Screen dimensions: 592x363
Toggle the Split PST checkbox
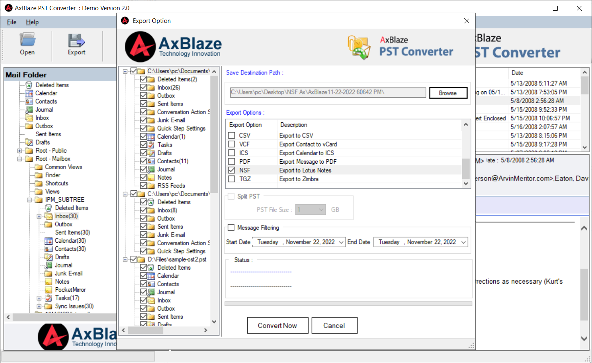(x=231, y=196)
